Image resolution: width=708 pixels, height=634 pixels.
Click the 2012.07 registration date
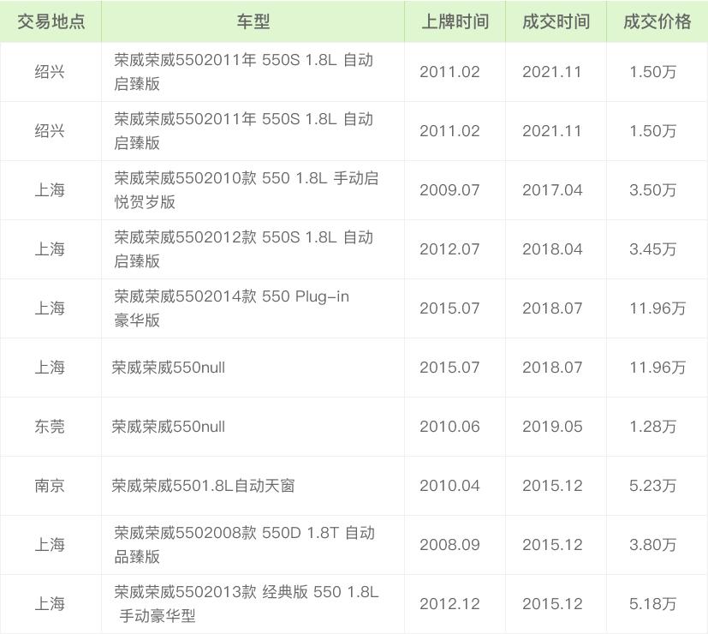(x=449, y=249)
